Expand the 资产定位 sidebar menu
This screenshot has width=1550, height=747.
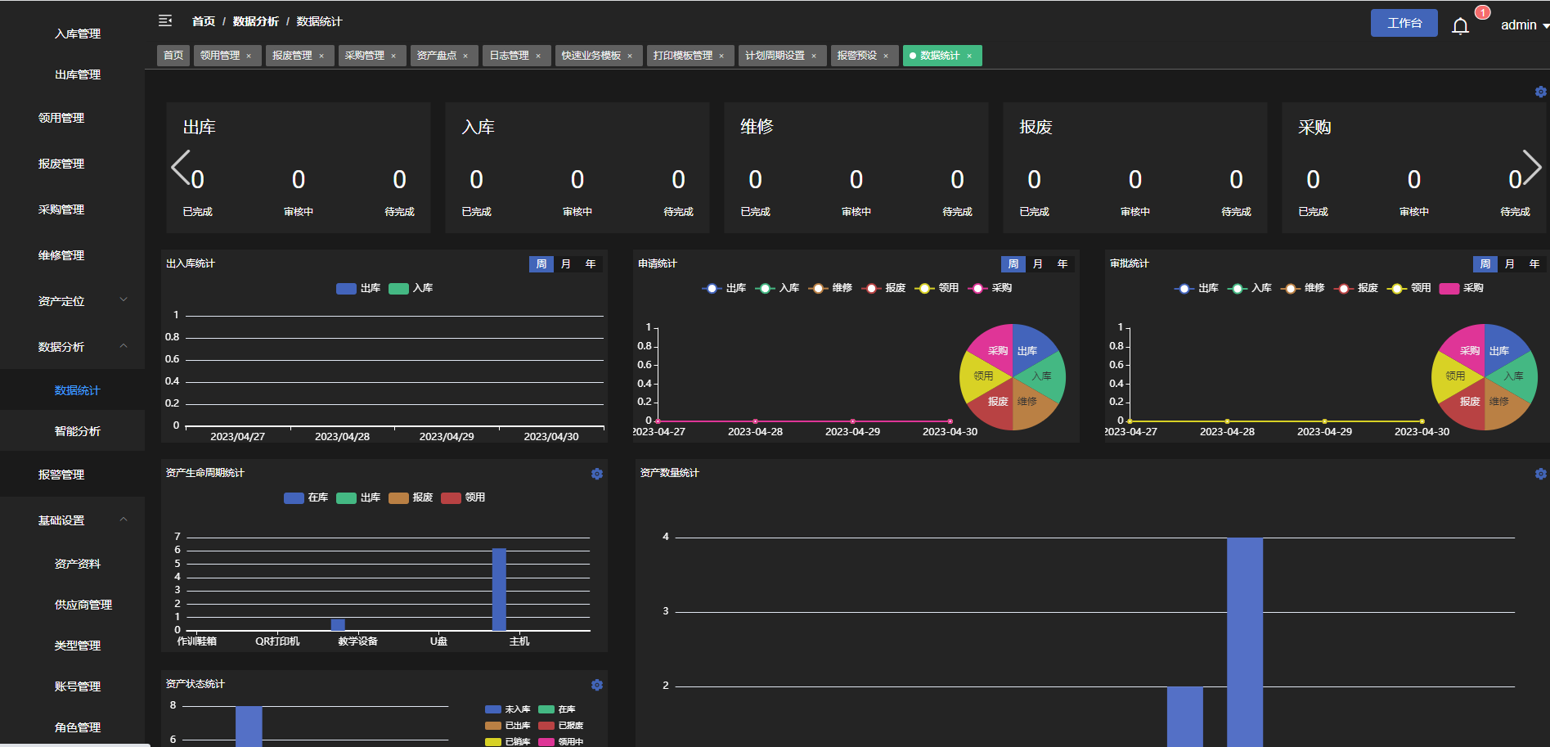(x=72, y=301)
